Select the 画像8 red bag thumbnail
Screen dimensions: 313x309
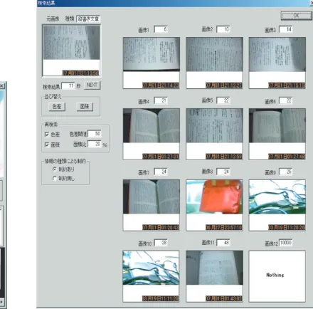coord(214,205)
